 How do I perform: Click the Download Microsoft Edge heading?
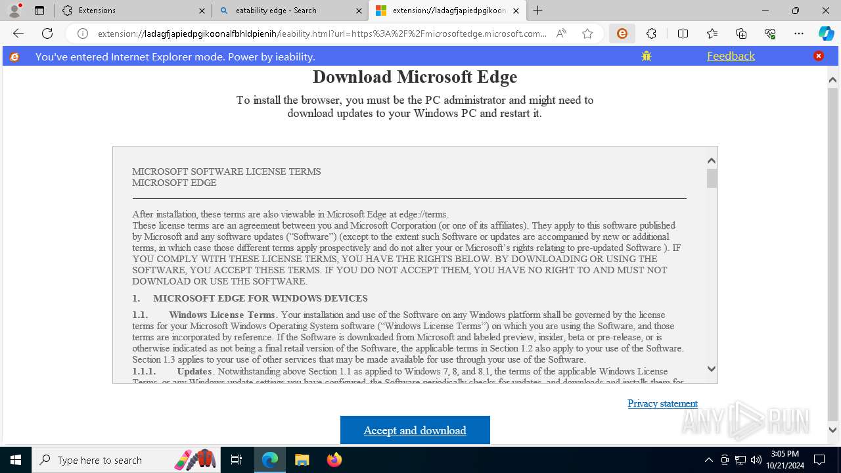pos(415,77)
